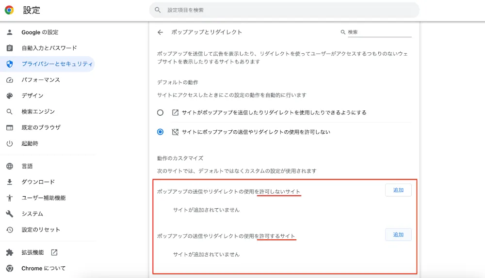Click サイトが追加されていません under 許可しないサイト

click(206, 210)
